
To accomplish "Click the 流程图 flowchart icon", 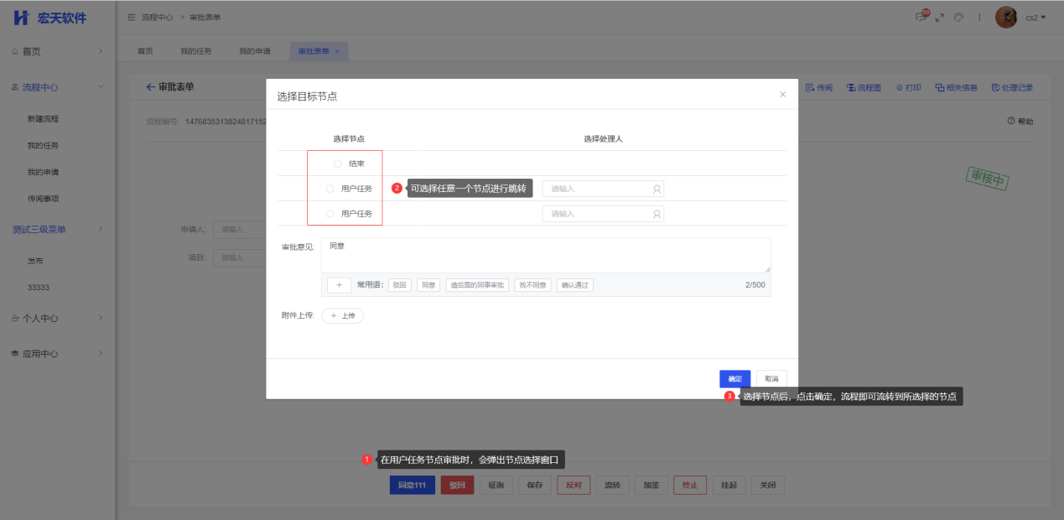I will pyautogui.click(x=864, y=87).
